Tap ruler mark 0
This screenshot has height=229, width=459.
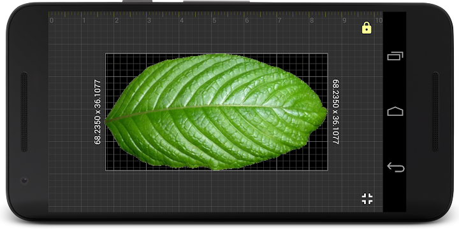[52, 20]
